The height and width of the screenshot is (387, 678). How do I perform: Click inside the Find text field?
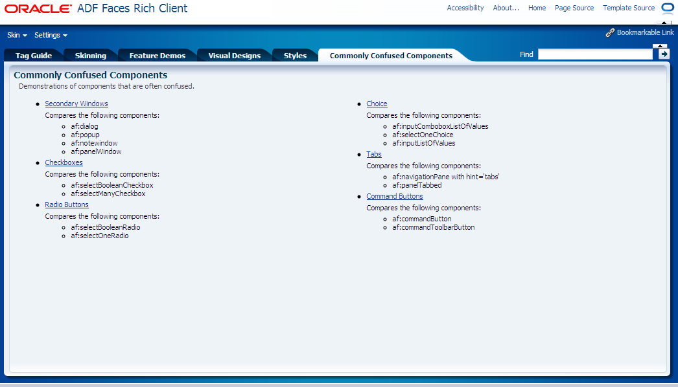click(x=595, y=54)
